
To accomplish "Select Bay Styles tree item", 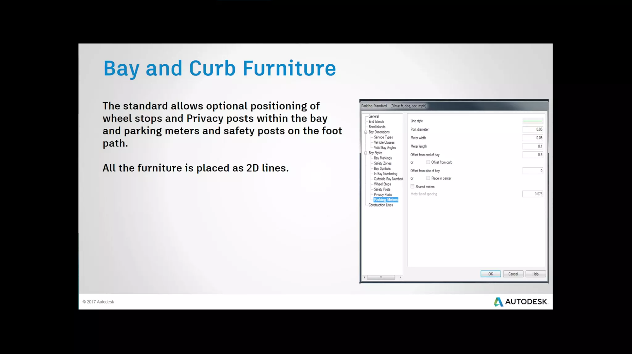I will point(375,153).
